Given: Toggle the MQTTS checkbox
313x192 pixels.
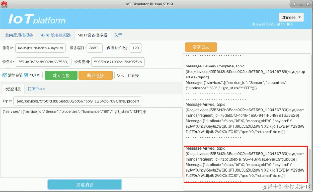Looking at the screenshot, I should pyautogui.click(x=26, y=75).
